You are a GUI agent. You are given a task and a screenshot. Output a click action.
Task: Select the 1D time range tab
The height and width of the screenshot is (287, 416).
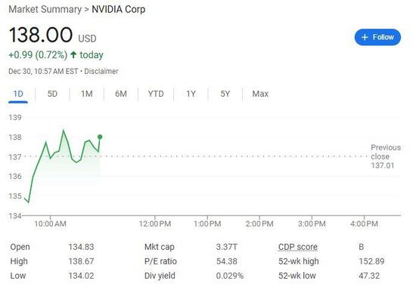pos(18,94)
